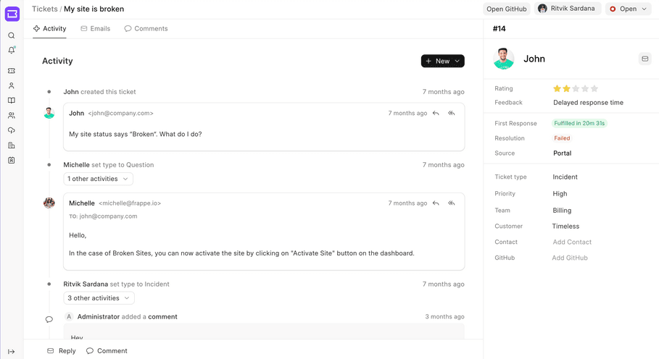Switch to the Comments tab
The height and width of the screenshot is (359, 659).
(146, 28)
